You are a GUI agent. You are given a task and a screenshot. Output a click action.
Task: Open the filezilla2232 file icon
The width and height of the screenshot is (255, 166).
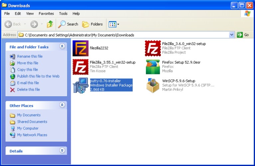coord(80,48)
